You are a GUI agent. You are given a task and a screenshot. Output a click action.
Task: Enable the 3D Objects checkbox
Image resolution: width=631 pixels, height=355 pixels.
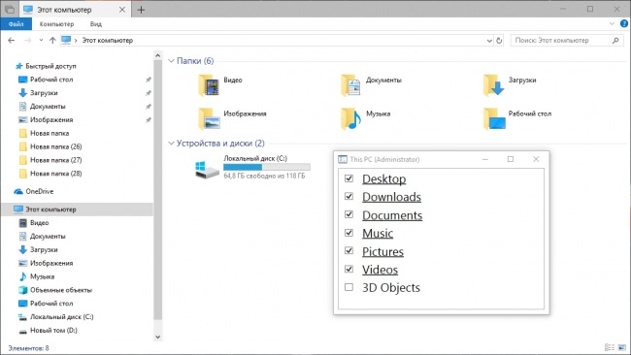click(349, 287)
